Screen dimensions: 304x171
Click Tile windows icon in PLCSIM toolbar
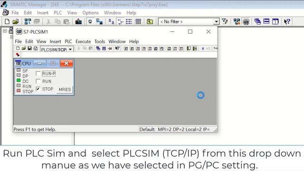[x=104, y=48]
